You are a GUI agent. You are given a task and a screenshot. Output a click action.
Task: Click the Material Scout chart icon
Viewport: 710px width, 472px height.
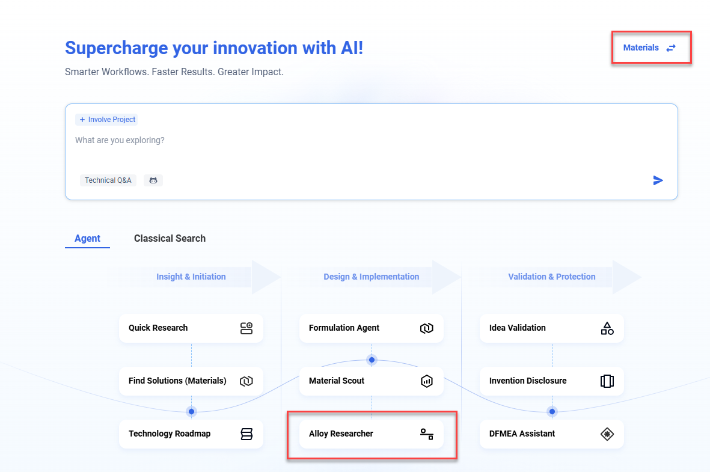click(x=426, y=381)
